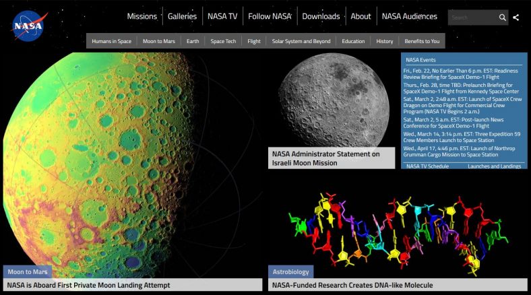The height and width of the screenshot is (295, 531).
Task: Open Feb. 28 Prelaunch Briefing event
Action: coord(461,88)
